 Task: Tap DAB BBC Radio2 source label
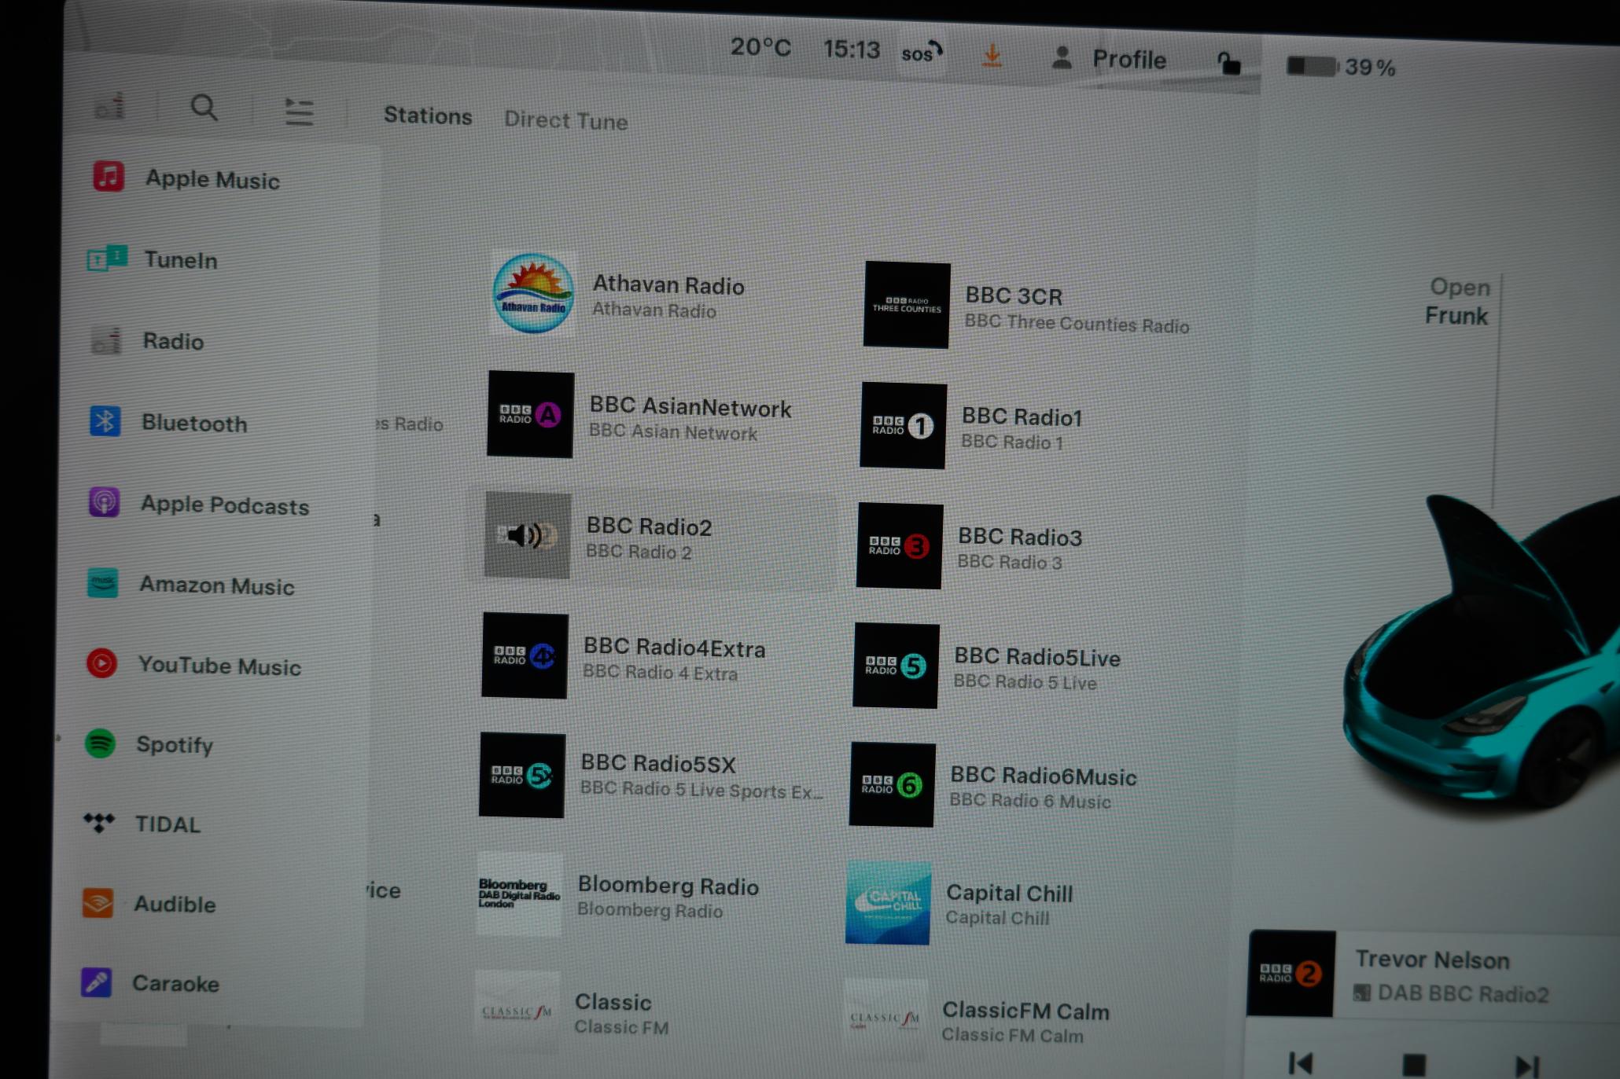1451,994
